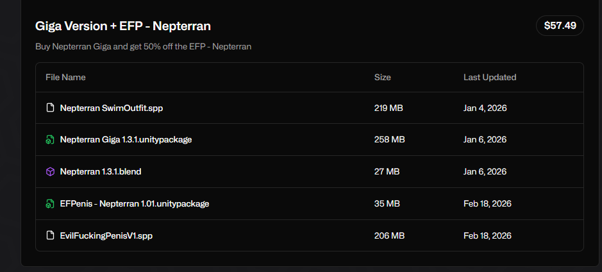Screen dimensions: 602x272
Task: Click the 258 MB size value
Action: (389, 139)
